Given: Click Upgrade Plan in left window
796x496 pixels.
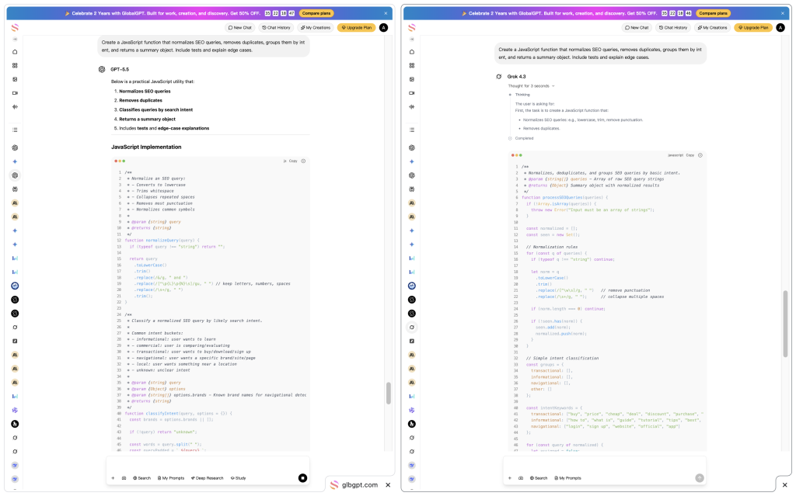Looking at the screenshot, I should pos(356,27).
